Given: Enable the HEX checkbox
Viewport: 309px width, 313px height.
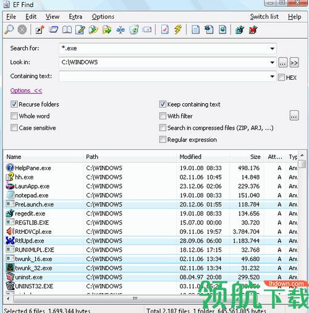Looking at the screenshot, I should [x=281, y=77].
